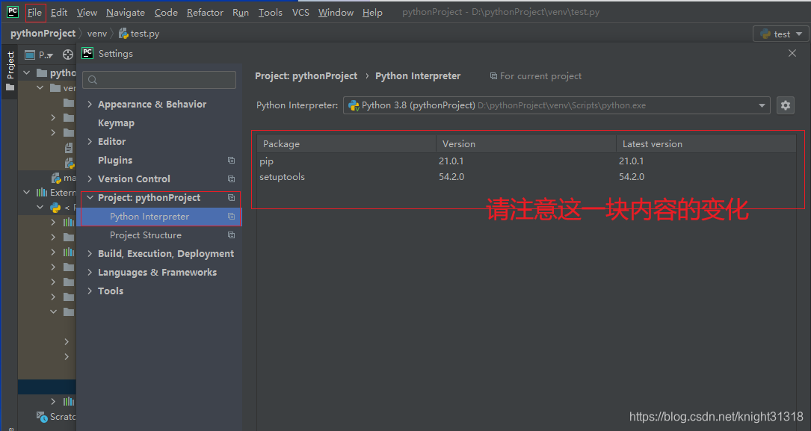
Task: Click the Latest version column header
Action: [706, 143]
